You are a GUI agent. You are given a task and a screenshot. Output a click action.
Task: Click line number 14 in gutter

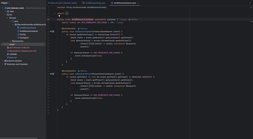coord(48,19)
